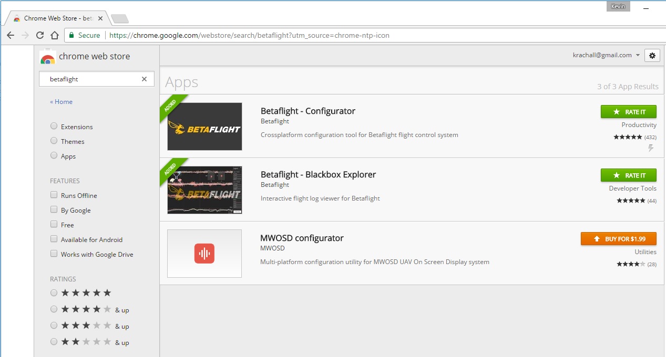Filter by five-star rating

(54, 293)
